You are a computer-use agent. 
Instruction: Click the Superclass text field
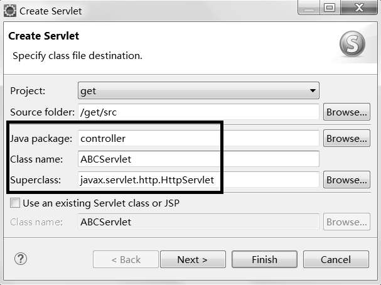point(198,180)
